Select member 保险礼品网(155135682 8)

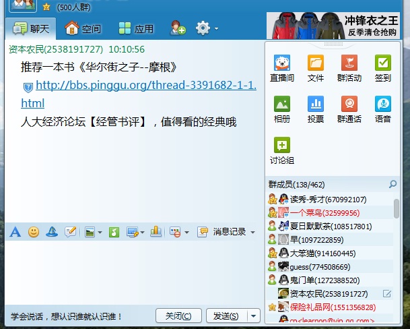(330, 307)
